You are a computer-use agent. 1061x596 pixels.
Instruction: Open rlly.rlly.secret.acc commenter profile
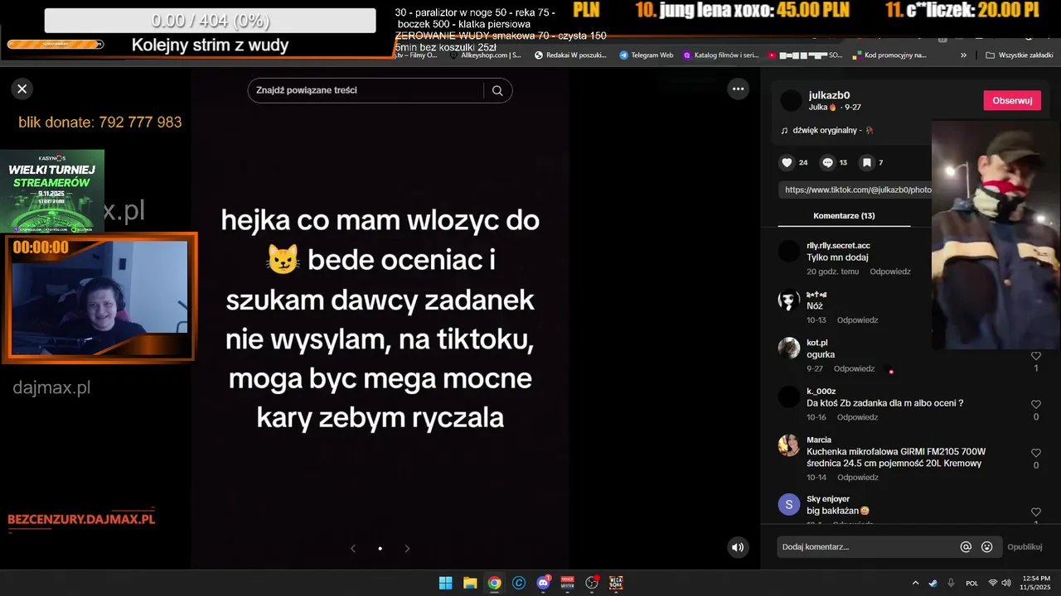(x=838, y=245)
